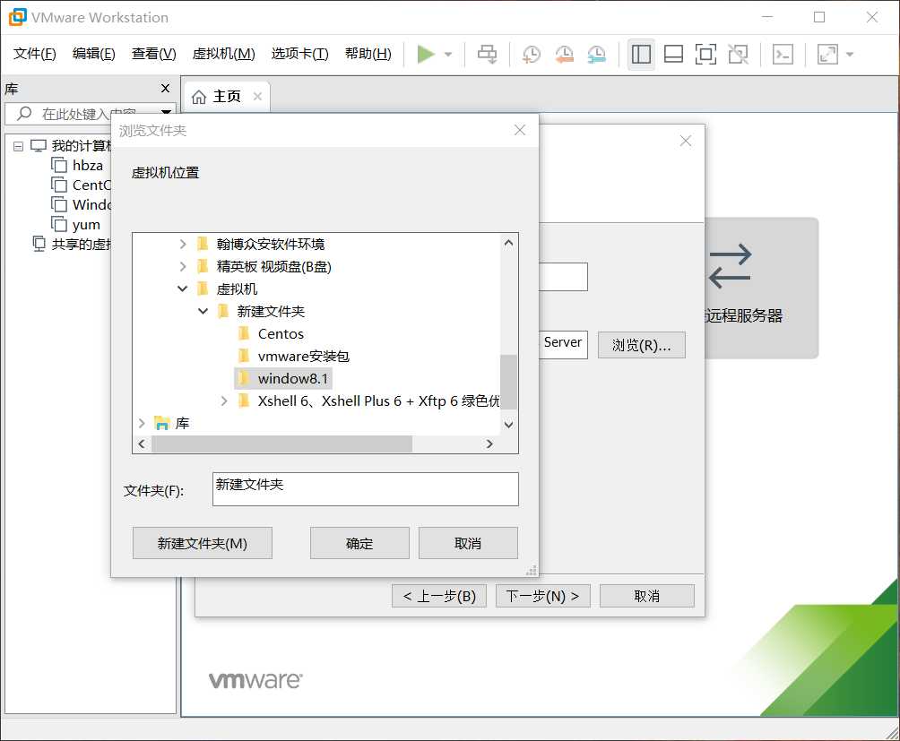Close the 主页 tab
900x741 pixels.
[257, 97]
